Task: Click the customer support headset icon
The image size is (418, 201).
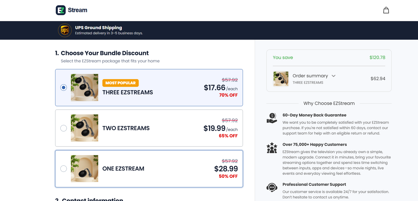Action: click(272, 187)
